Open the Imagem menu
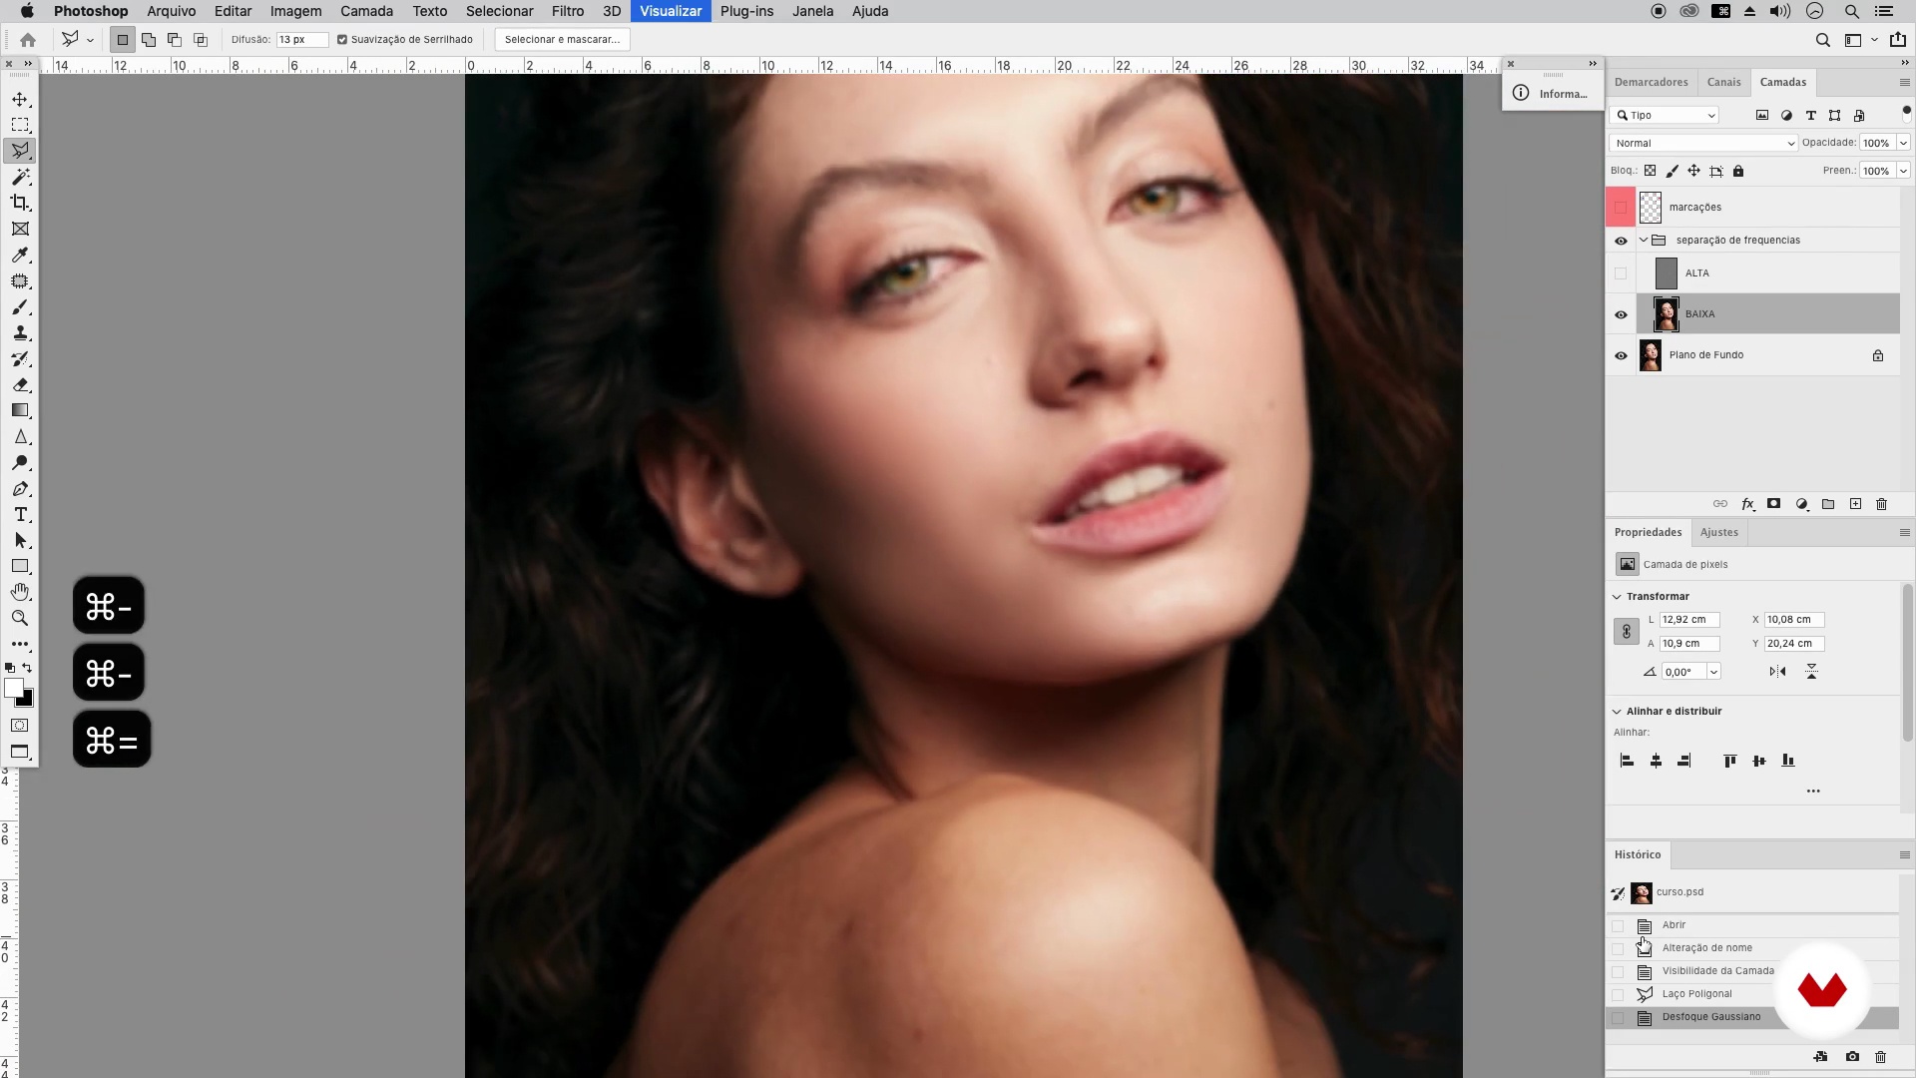The height and width of the screenshot is (1078, 1916). [x=295, y=11]
